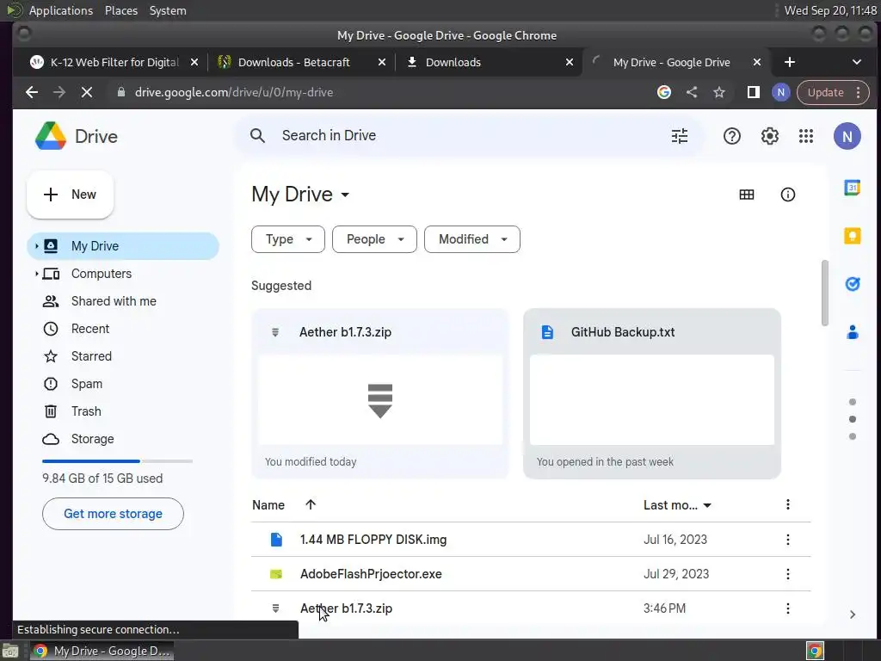Expand Computers tree arrow in sidebar

point(36,274)
